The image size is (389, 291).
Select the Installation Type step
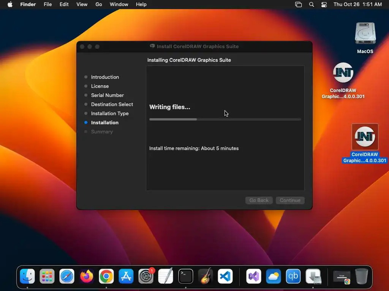(x=110, y=114)
